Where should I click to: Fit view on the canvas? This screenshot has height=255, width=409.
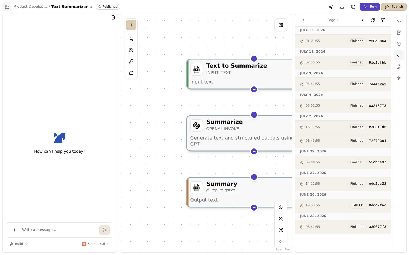point(281,230)
